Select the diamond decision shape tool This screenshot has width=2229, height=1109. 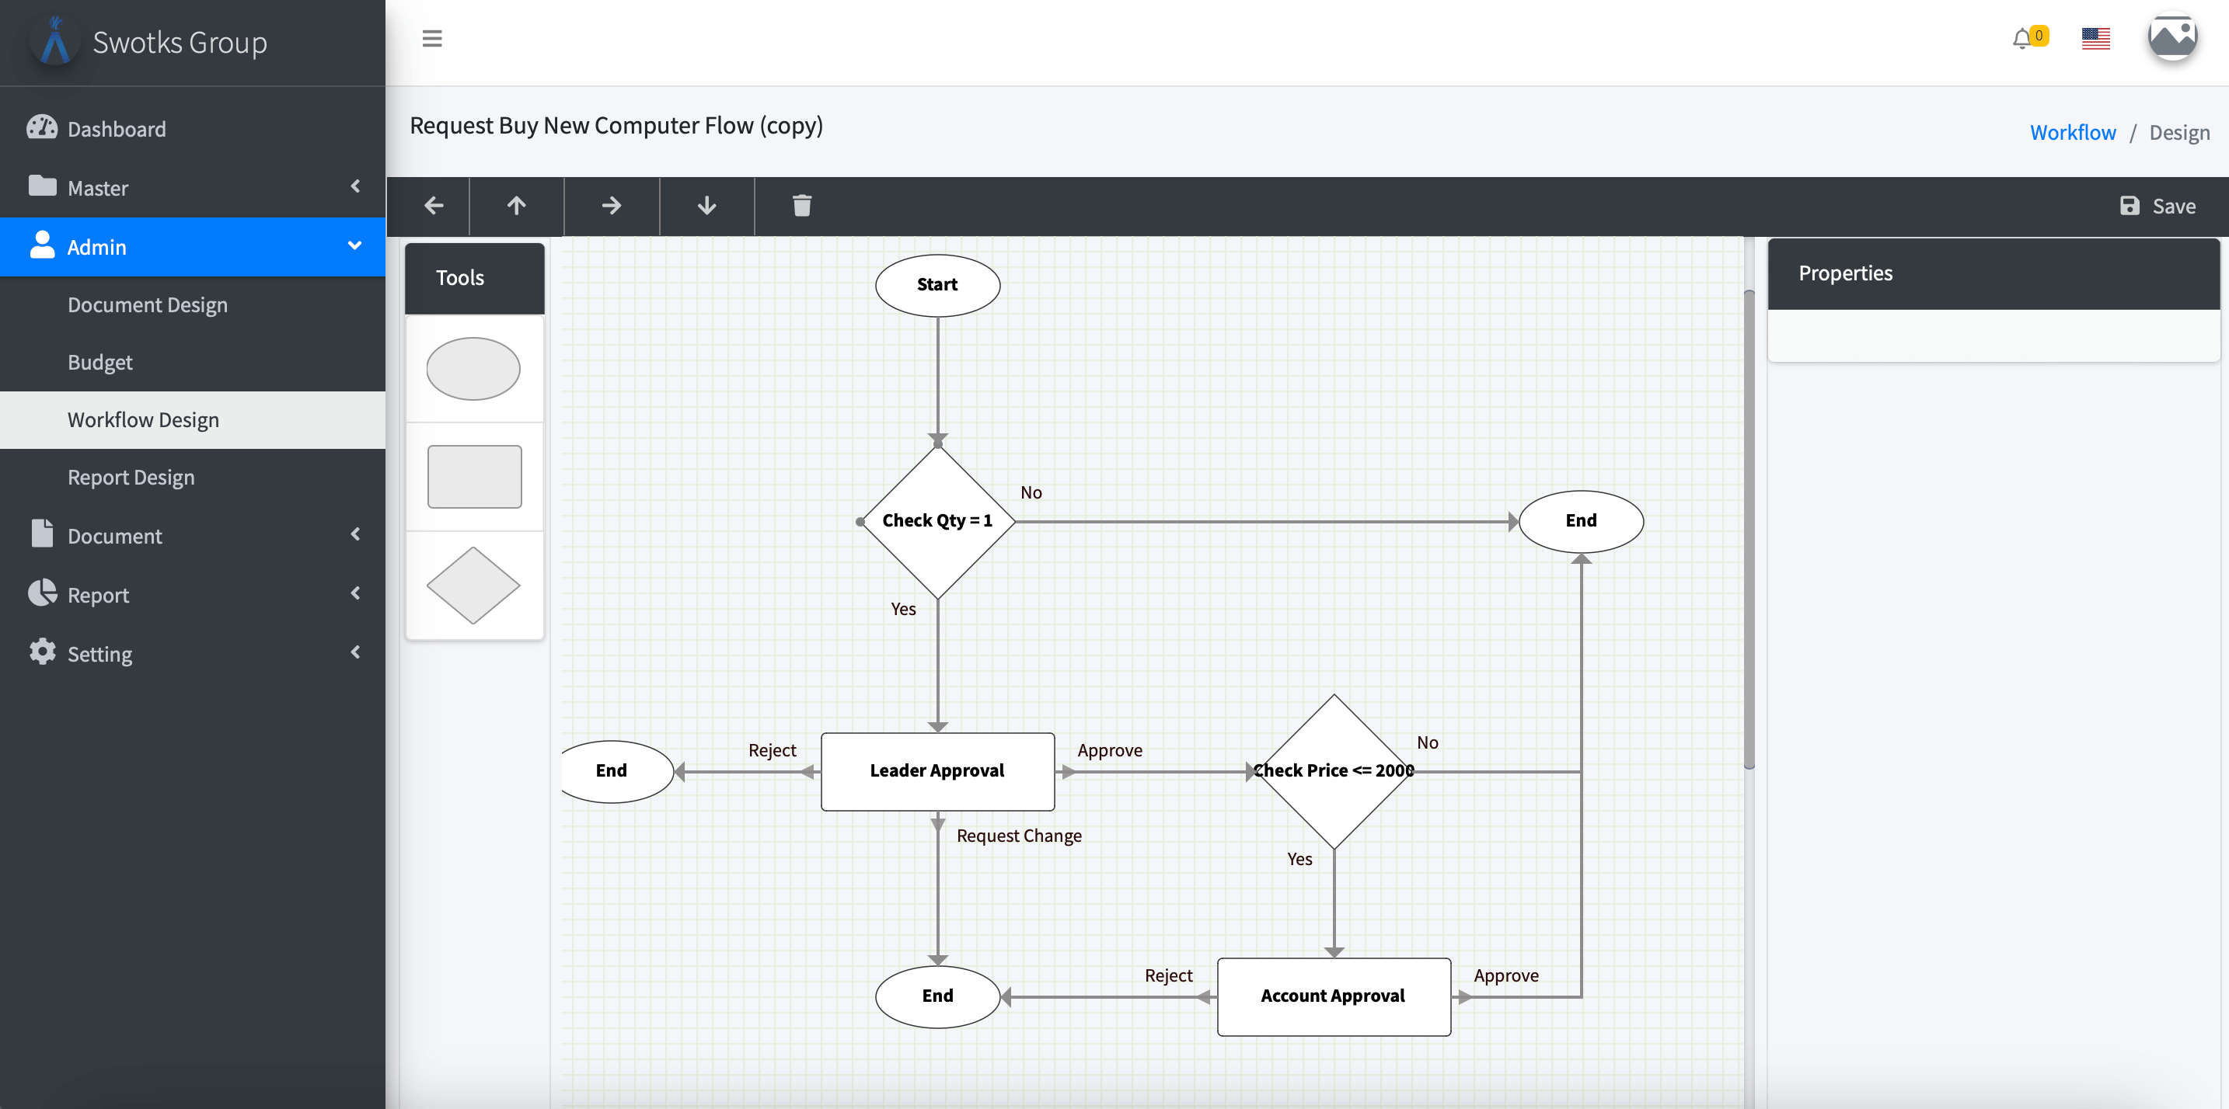click(473, 586)
